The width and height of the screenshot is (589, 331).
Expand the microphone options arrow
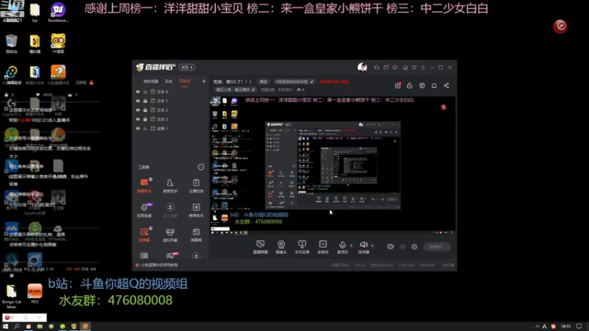point(351,246)
